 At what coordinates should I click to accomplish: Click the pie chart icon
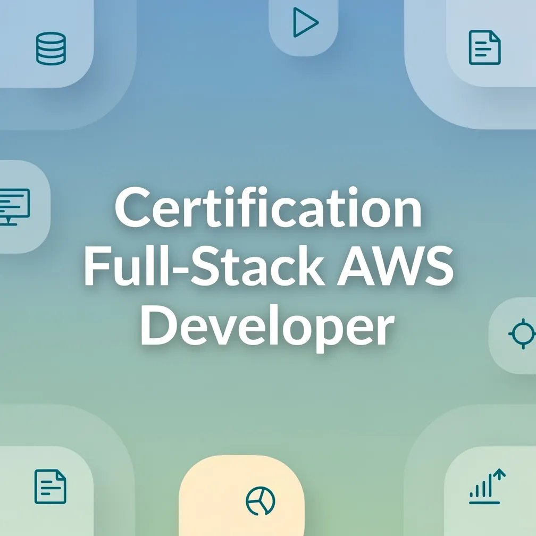261,501
